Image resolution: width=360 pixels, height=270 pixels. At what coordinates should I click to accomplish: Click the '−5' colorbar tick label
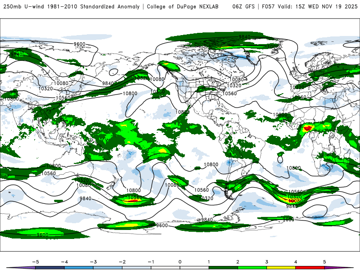pos(36,262)
